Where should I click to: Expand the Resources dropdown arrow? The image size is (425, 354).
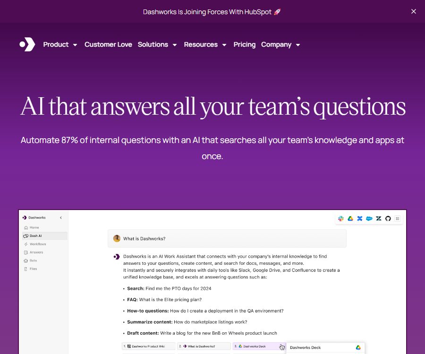coord(224,45)
